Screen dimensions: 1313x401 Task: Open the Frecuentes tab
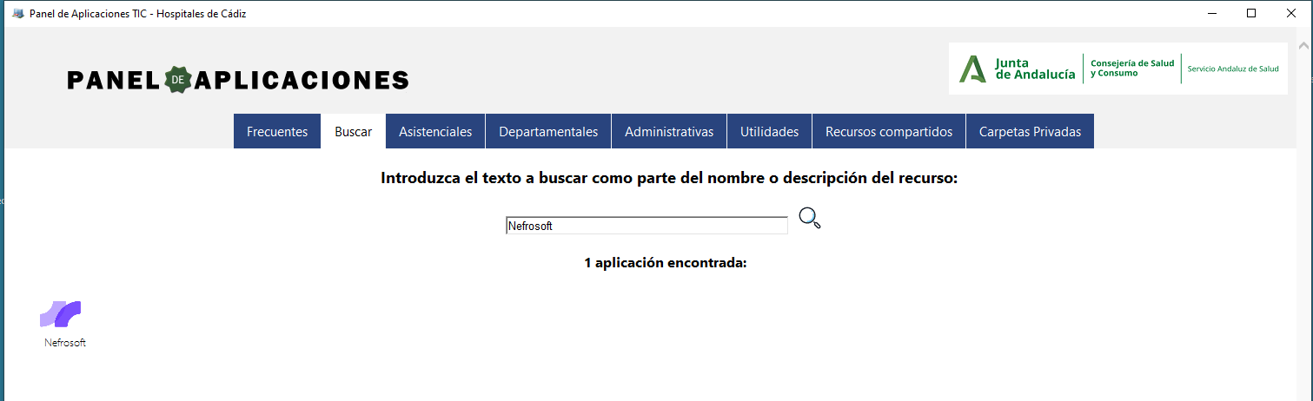277,131
